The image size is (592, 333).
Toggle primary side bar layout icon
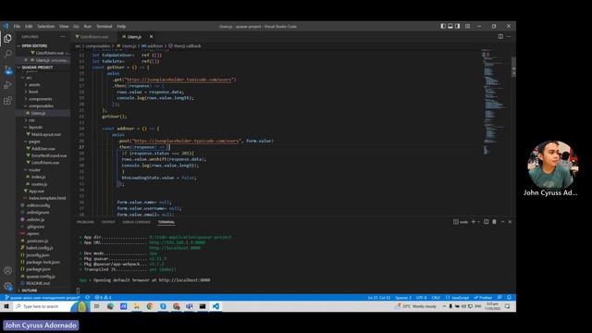tap(443, 26)
